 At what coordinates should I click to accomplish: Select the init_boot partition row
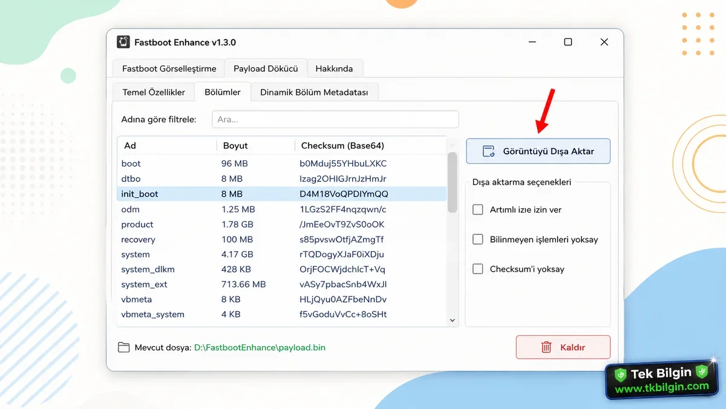pyautogui.click(x=282, y=194)
